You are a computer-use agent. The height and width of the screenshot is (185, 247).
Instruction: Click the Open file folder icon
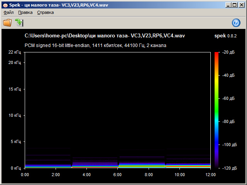7,23
